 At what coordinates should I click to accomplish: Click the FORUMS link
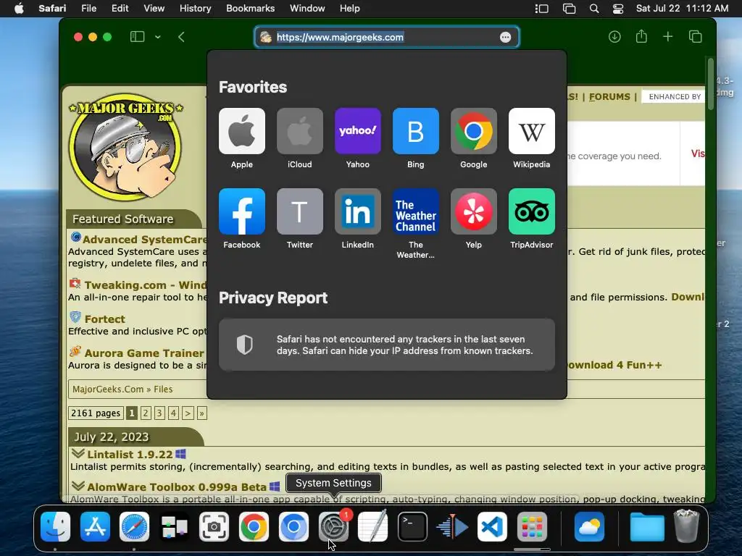pos(609,96)
